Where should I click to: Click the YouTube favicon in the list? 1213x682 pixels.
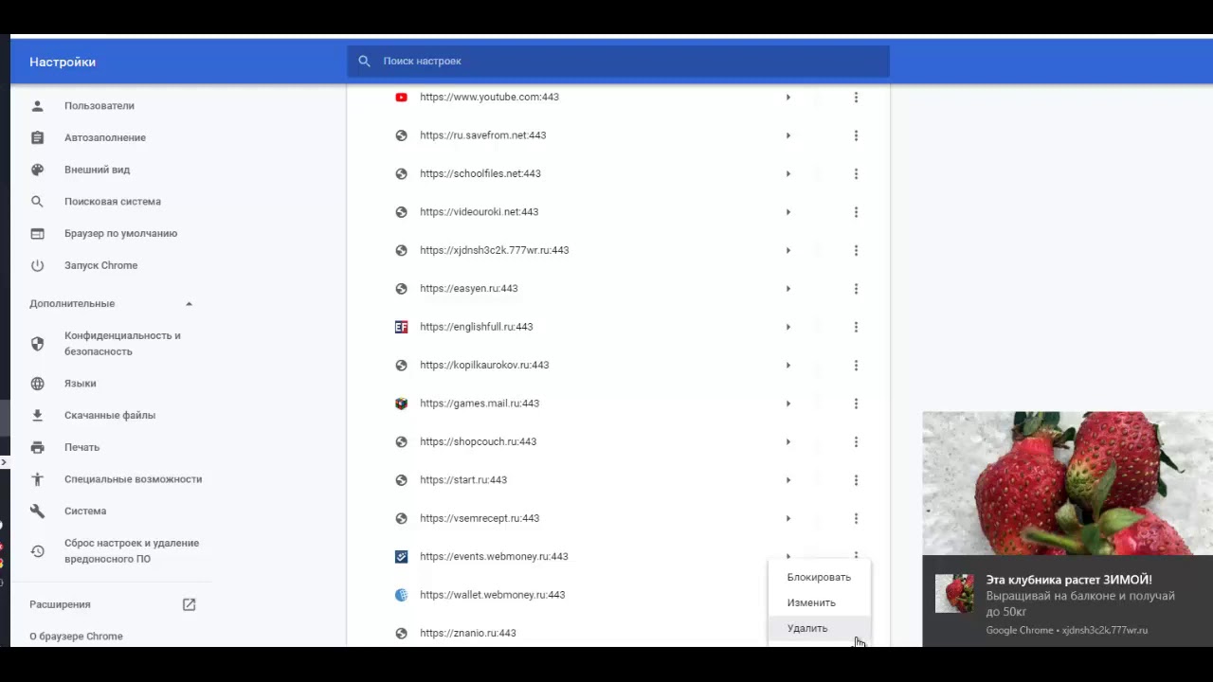pyautogui.click(x=401, y=98)
